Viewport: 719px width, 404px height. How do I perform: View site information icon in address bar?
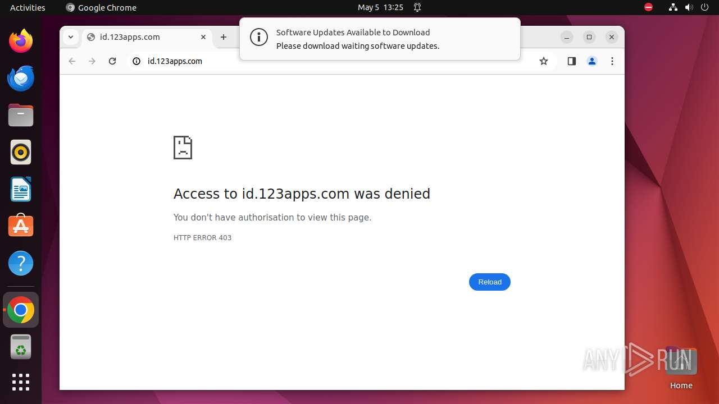click(x=136, y=61)
